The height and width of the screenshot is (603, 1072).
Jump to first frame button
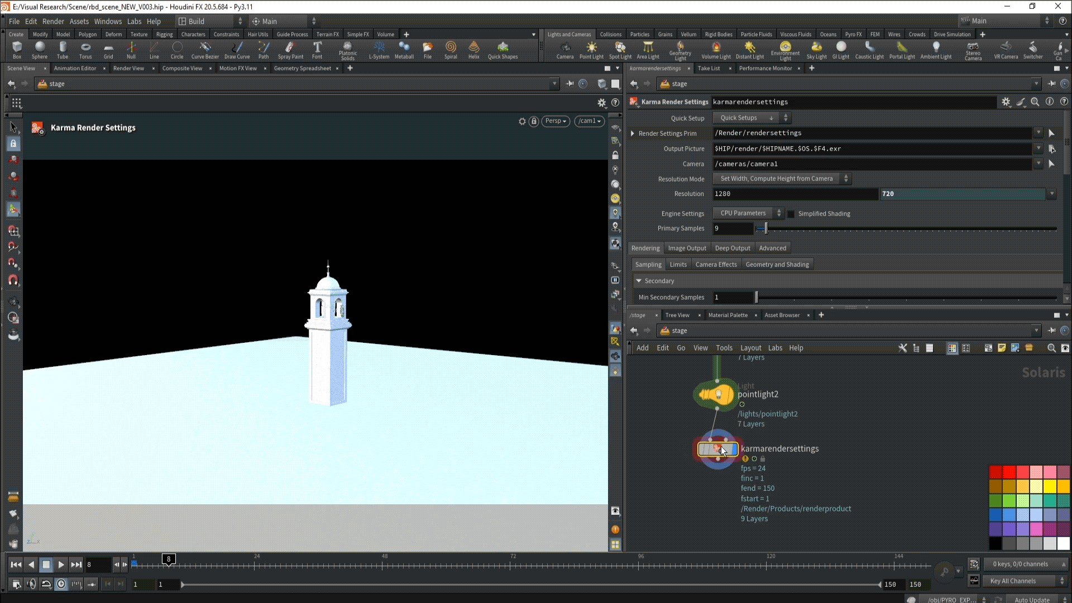pyautogui.click(x=16, y=564)
